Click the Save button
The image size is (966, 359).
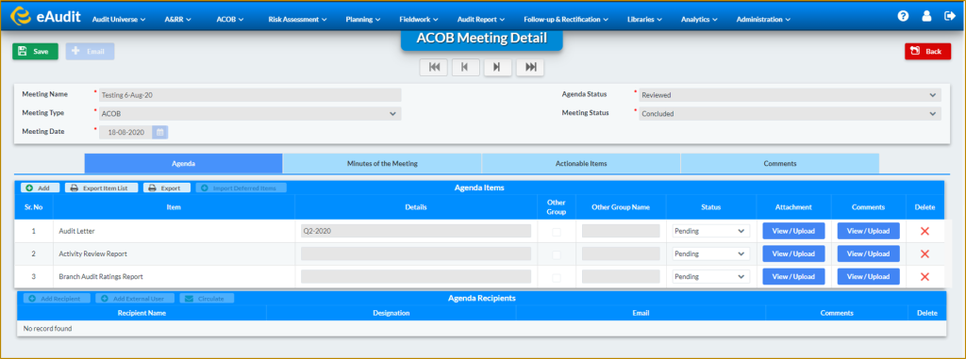pyautogui.click(x=35, y=52)
